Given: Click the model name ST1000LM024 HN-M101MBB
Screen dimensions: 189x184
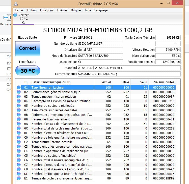Looking at the screenshot, I should (83, 30).
